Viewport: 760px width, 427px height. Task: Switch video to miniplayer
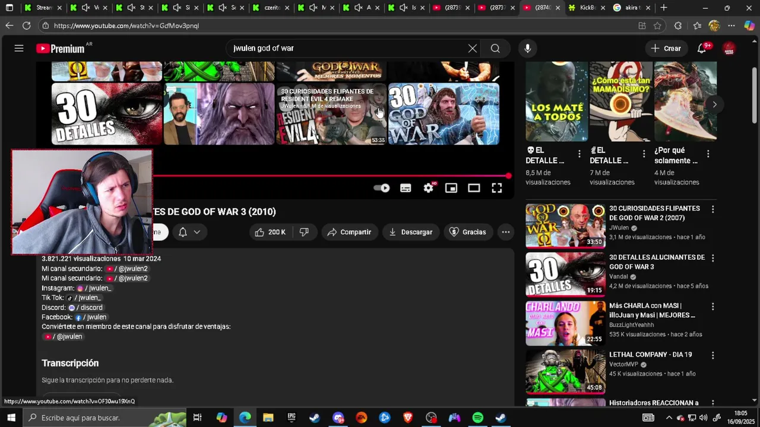pos(451,188)
